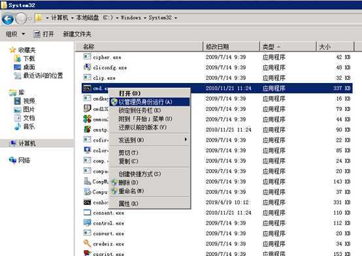Image resolution: width=362 pixels, height=256 pixels.
Task: Select 计算机 in the address breadcrumb
Action: 59,18
